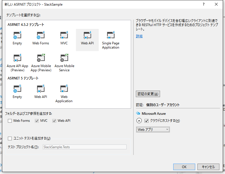Viewport: 225px width, 174px height.
Task: Pick the MVC template
Action: click(64, 38)
